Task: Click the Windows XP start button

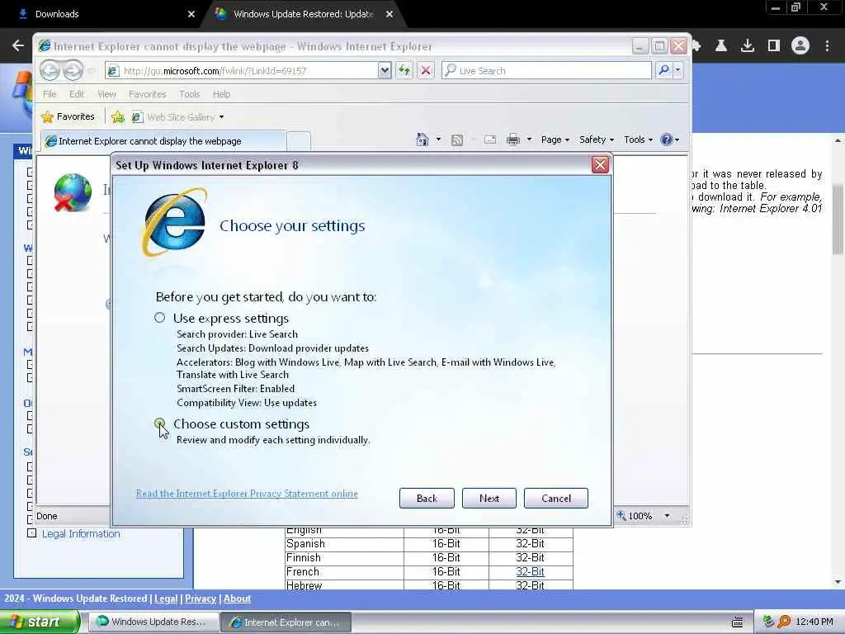Action: point(40,622)
